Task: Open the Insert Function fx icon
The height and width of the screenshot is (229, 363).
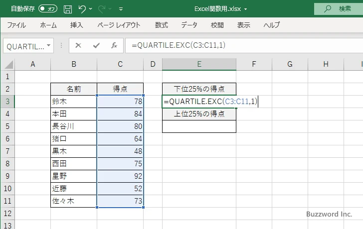Action: tap(114, 45)
